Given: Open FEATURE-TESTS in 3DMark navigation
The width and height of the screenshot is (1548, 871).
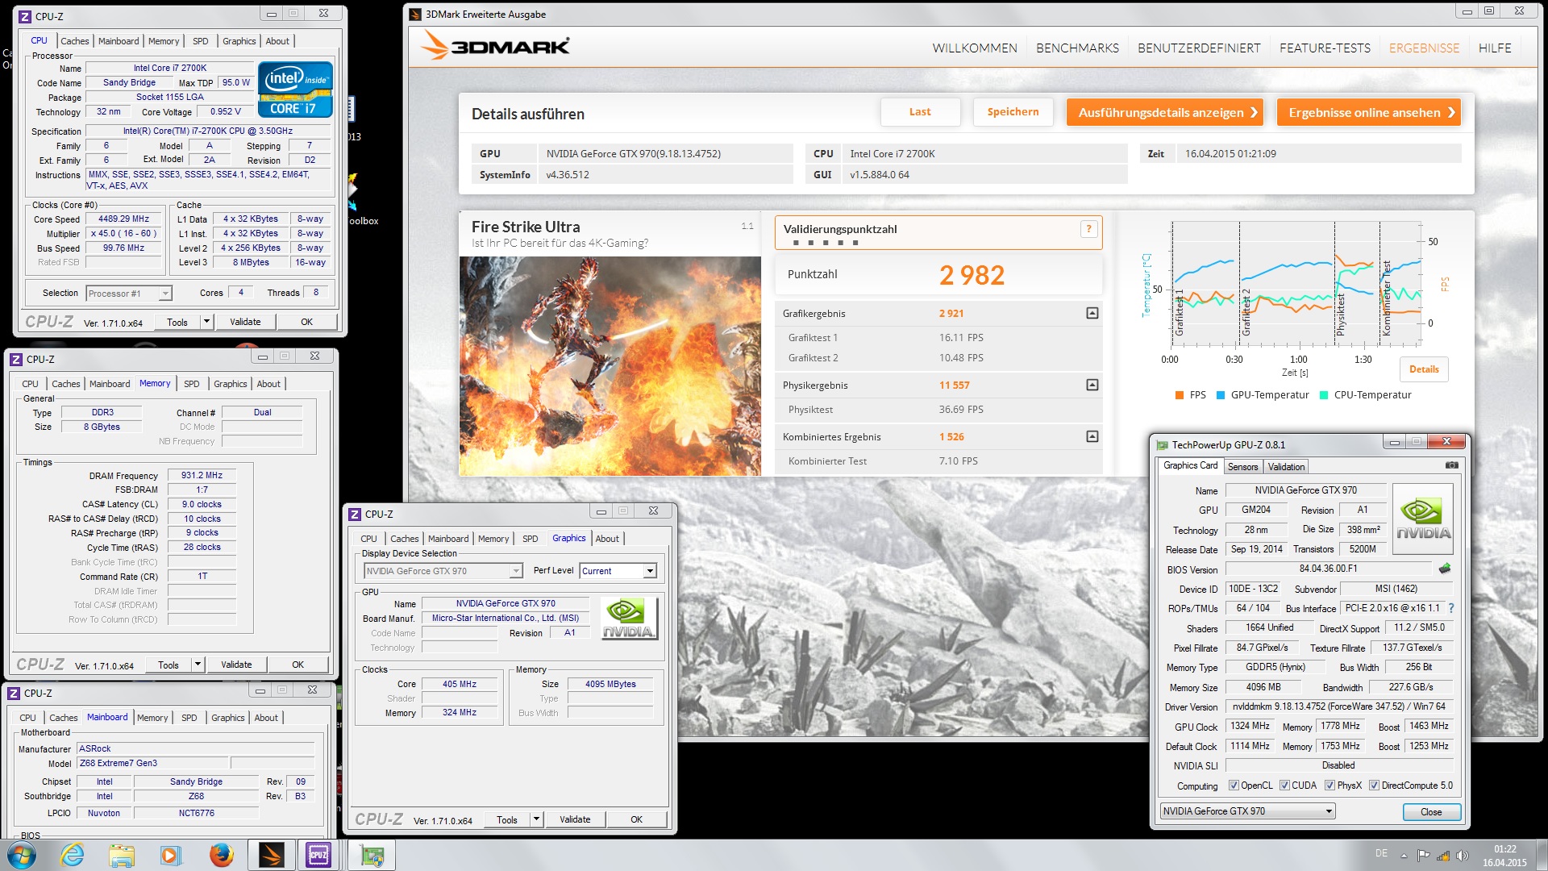Looking at the screenshot, I should (x=1325, y=48).
